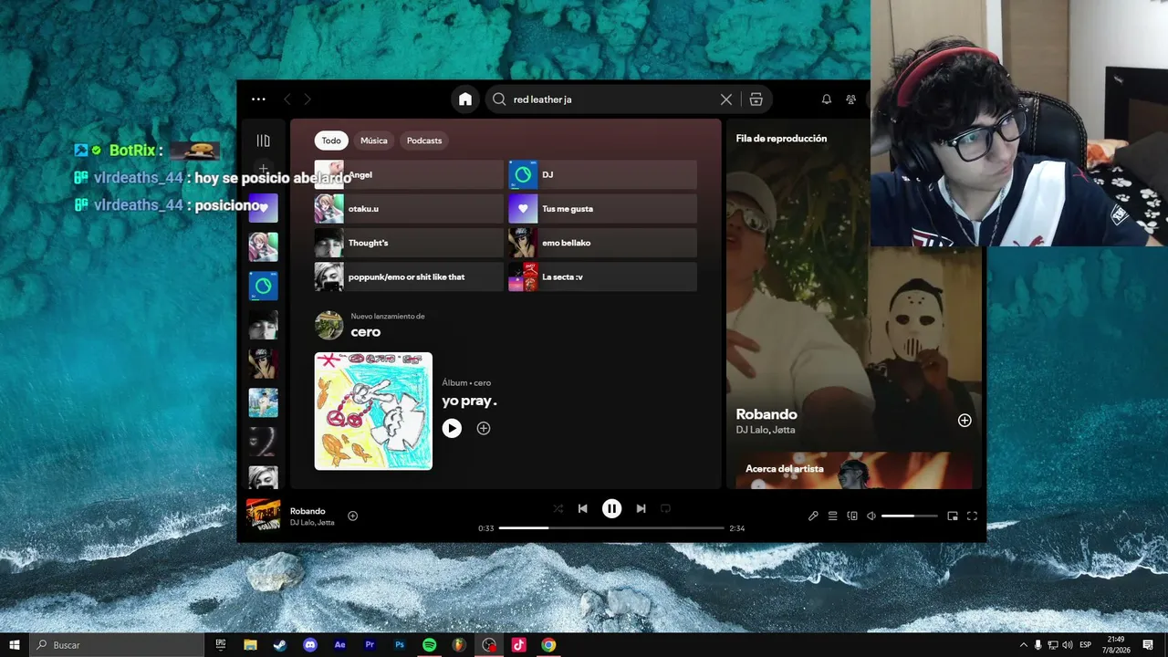Screen dimensions: 1168x657
Task: Pause the current song
Action: coord(611,508)
